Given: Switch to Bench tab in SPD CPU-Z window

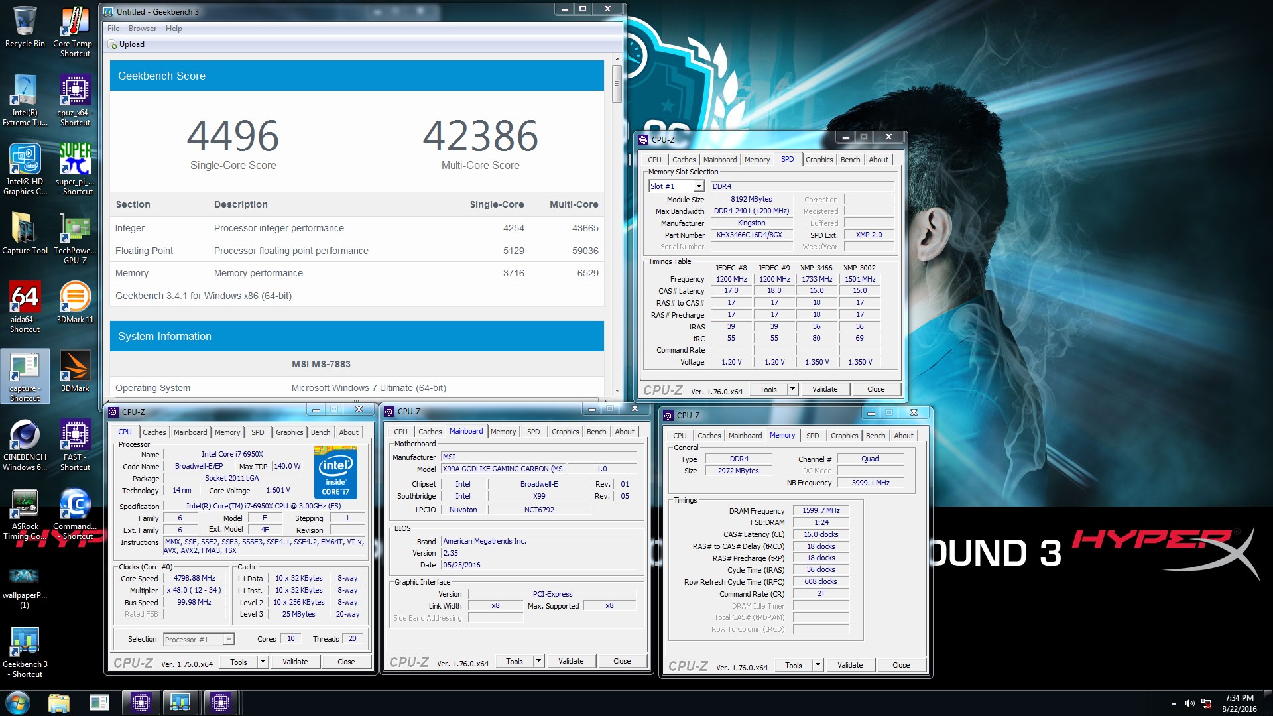Looking at the screenshot, I should point(850,160).
